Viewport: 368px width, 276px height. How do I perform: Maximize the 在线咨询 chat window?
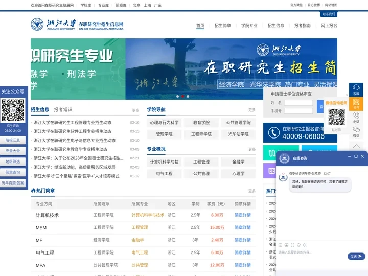(x=356, y=156)
